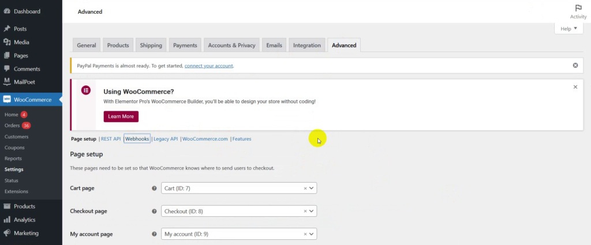Open the Extensions submenu item

[16, 191]
